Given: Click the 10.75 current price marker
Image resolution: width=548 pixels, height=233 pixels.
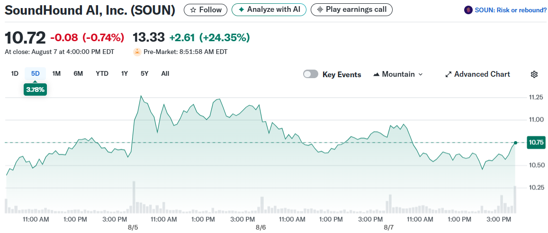Looking at the screenshot, I should [x=536, y=142].
